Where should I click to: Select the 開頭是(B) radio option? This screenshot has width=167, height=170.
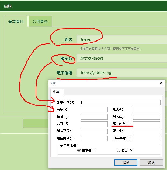pos(79,150)
